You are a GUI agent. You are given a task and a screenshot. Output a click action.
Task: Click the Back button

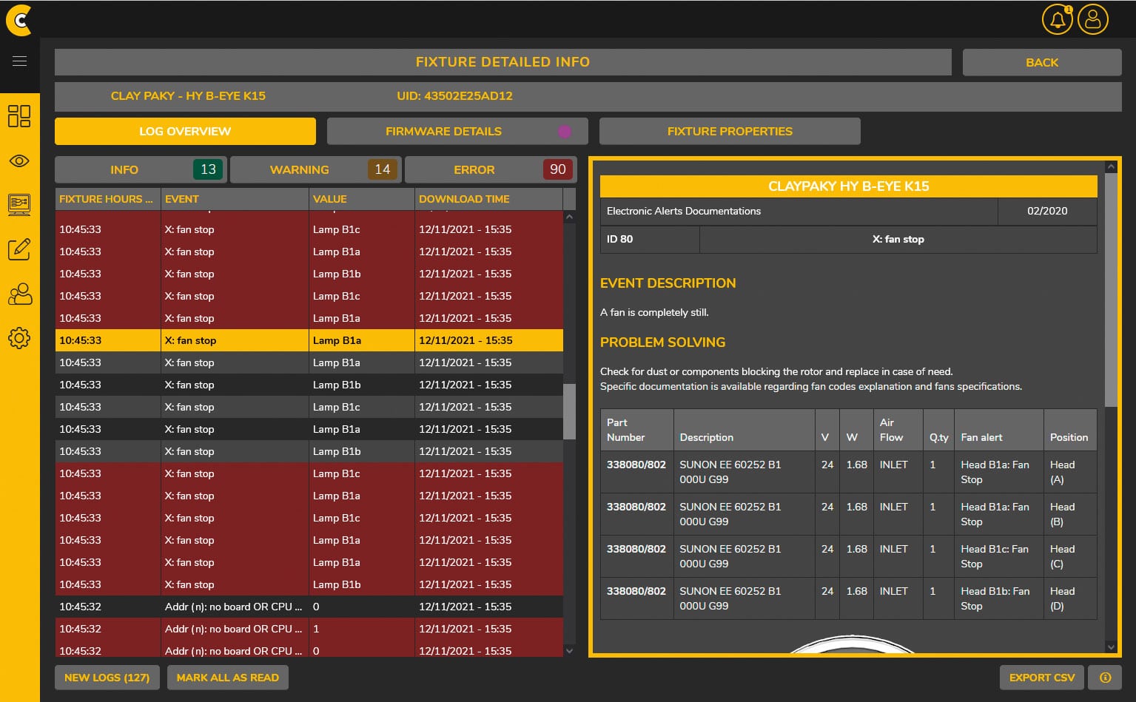(x=1041, y=63)
